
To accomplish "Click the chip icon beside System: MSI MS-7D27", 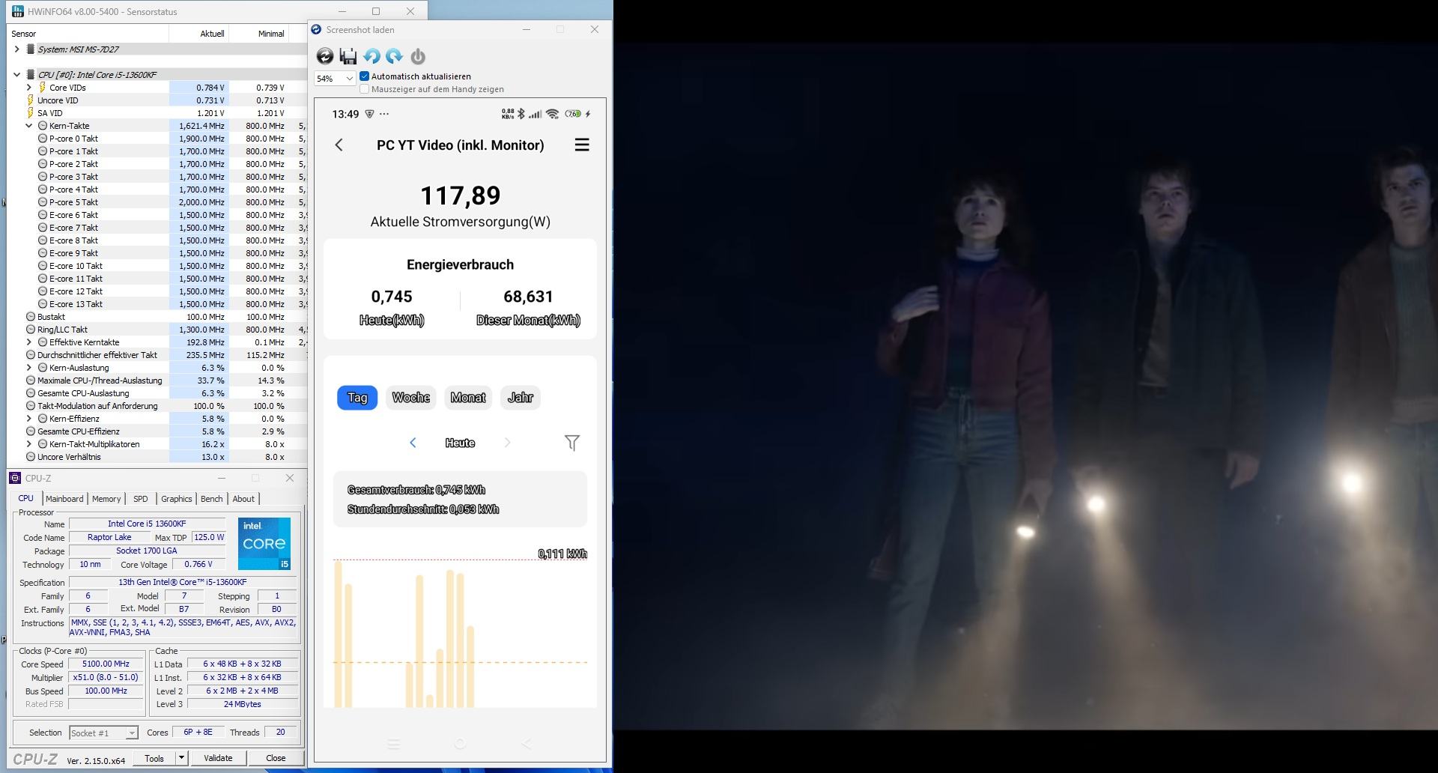I will click(31, 49).
